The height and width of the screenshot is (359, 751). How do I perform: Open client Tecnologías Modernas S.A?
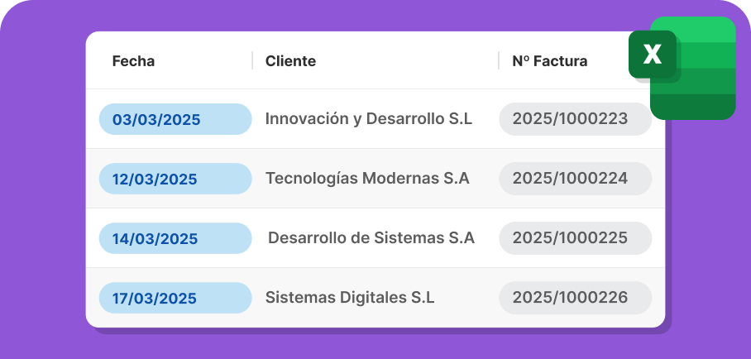coord(367,179)
